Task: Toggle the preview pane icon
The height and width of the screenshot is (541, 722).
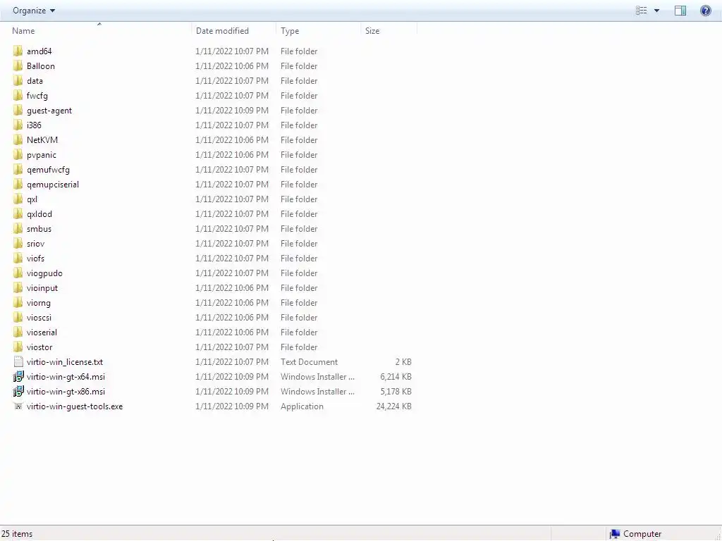Action: point(680,11)
